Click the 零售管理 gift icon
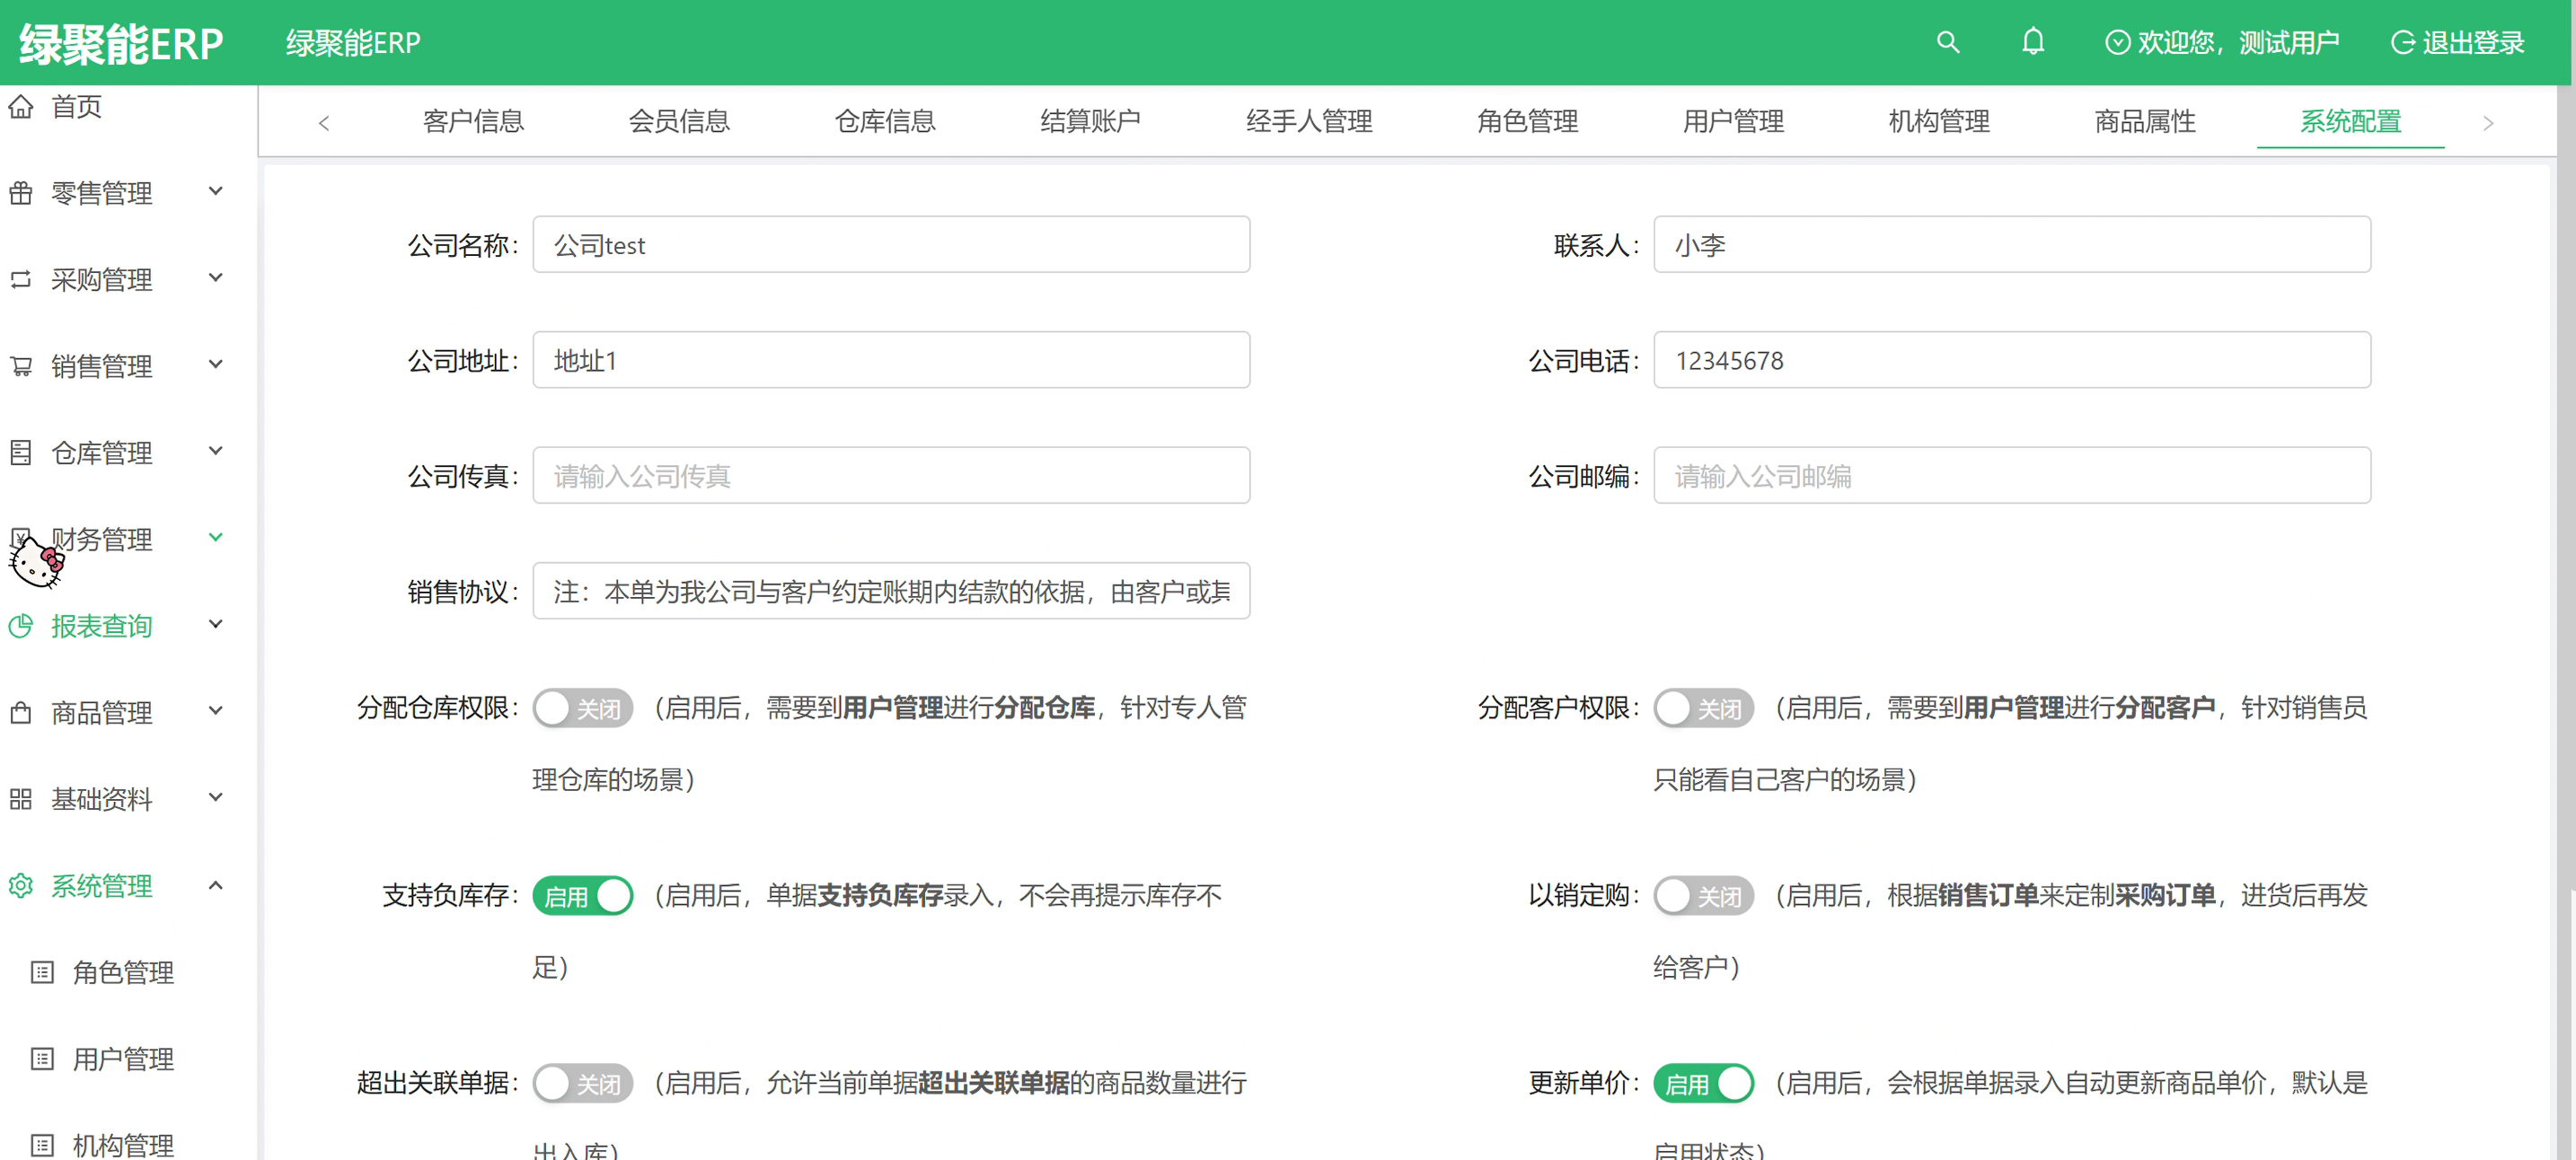 [x=21, y=193]
